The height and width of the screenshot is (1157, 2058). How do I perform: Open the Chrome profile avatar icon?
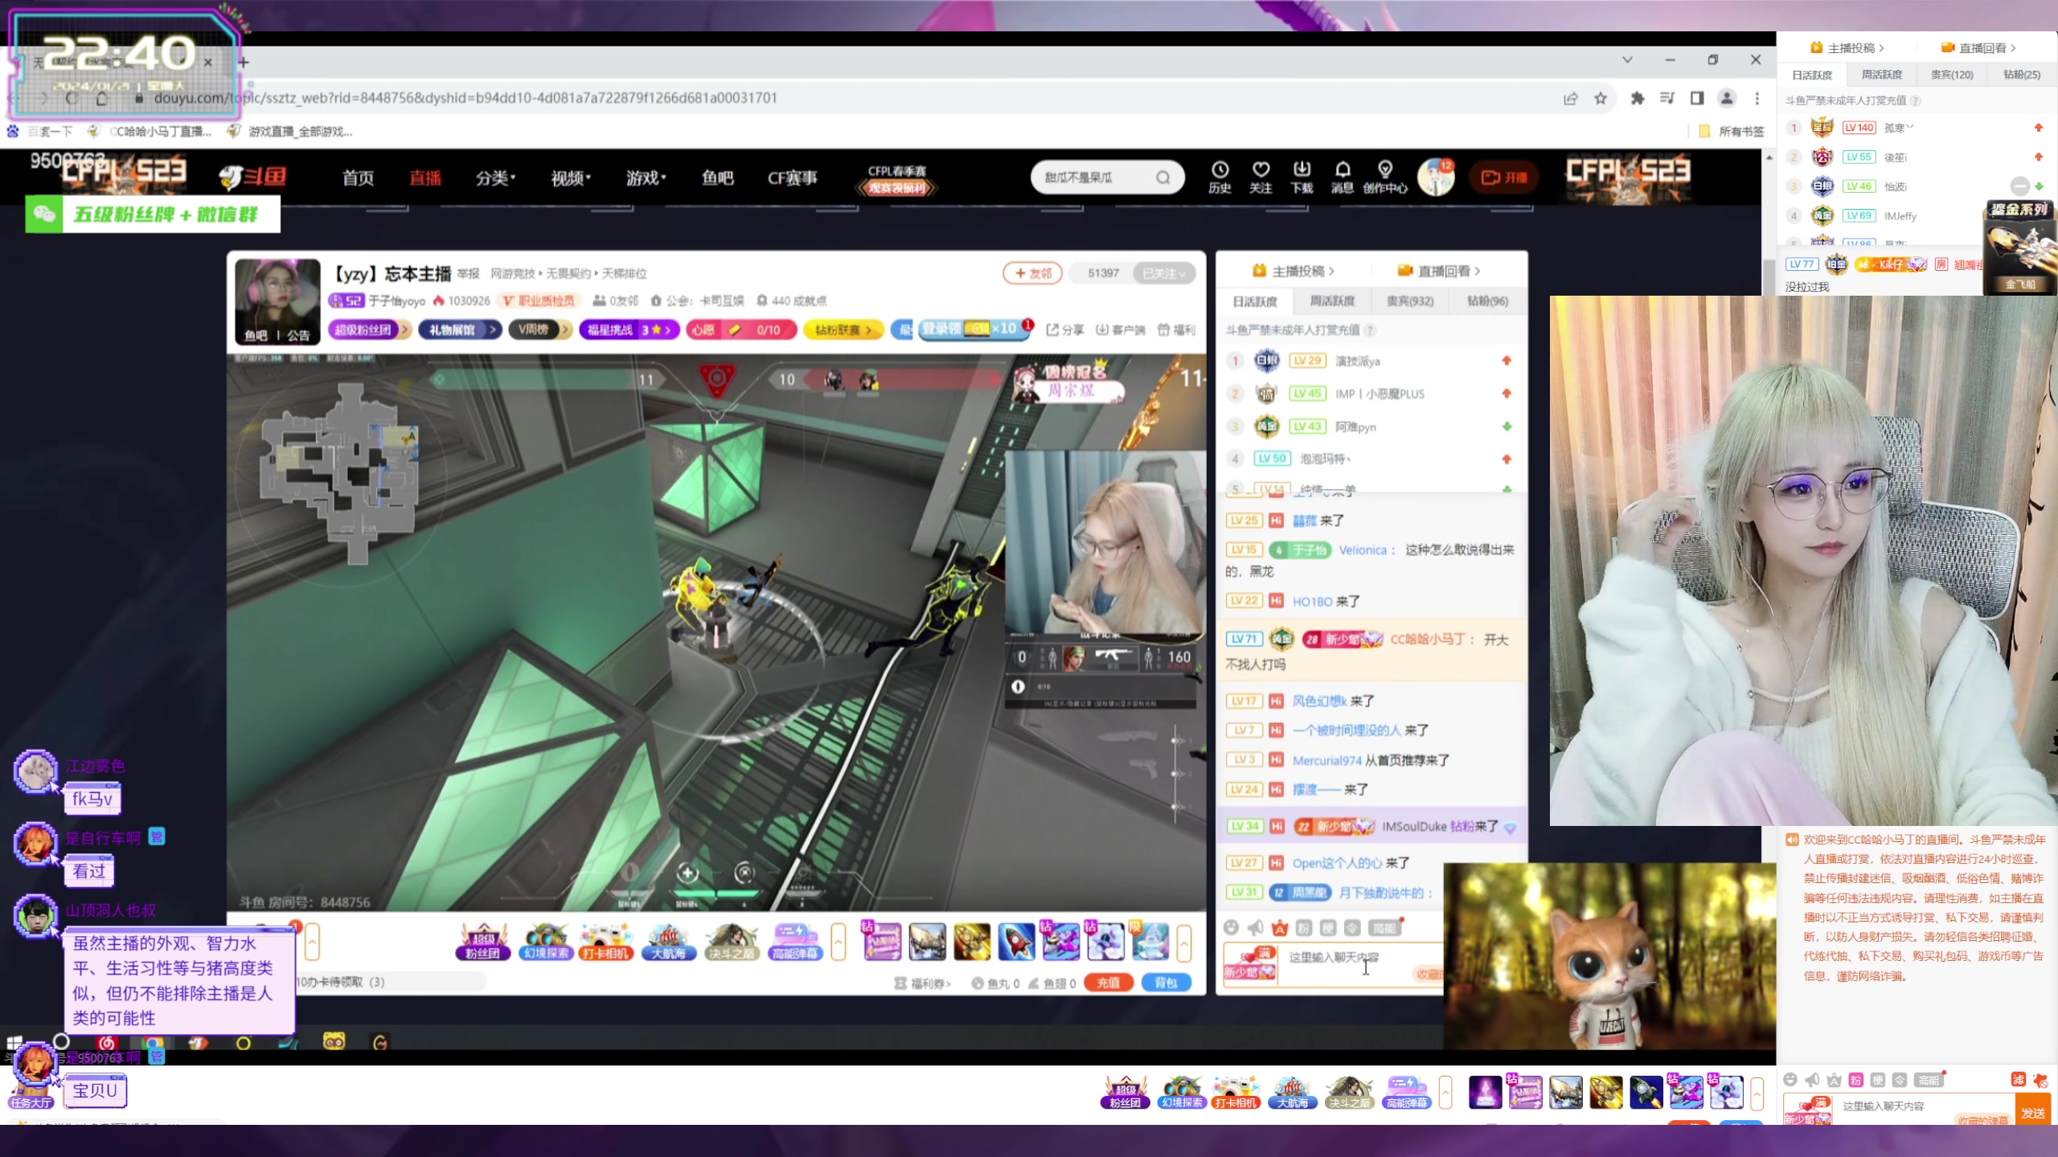1727,98
